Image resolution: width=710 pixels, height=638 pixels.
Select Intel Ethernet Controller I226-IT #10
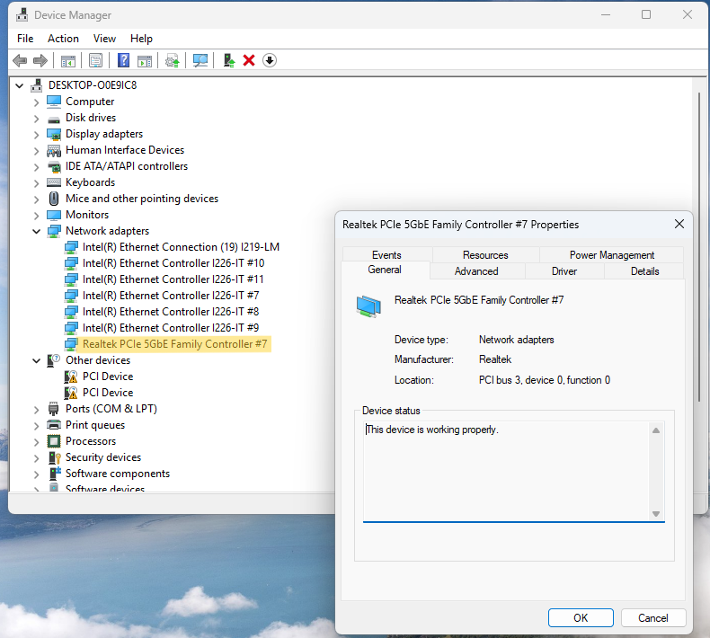point(173,263)
